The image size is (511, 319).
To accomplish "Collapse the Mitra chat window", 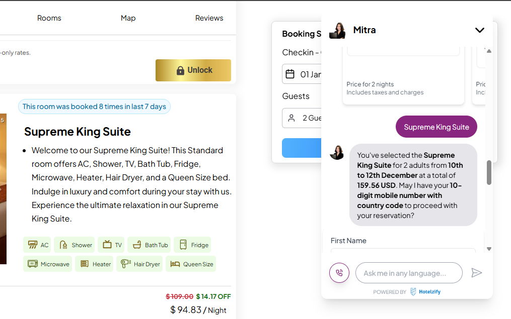I will (479, 30).
